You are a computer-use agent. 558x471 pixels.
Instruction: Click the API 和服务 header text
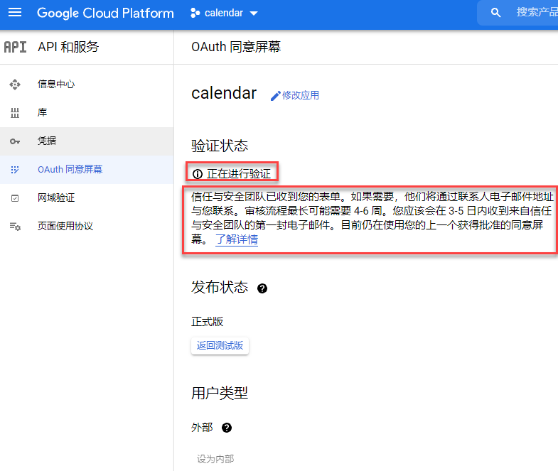[x=68, y=47]
